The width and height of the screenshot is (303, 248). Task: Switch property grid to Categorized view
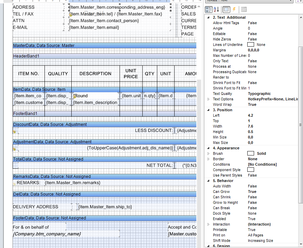tap(209, 9)
